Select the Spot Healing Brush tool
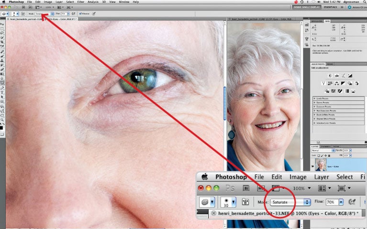 tap(2, 52)
